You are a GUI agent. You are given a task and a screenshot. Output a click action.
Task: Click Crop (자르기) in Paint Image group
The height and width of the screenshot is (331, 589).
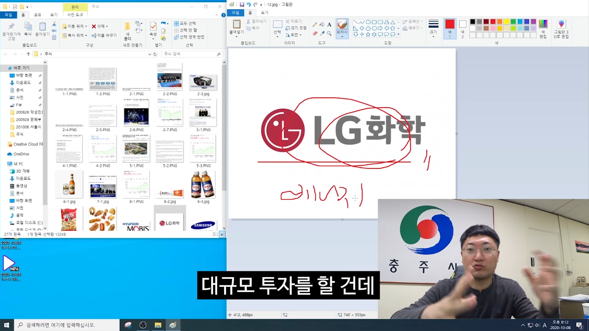tap(294, 21)
